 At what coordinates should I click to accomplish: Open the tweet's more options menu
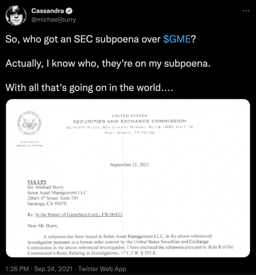click(246, 11)
